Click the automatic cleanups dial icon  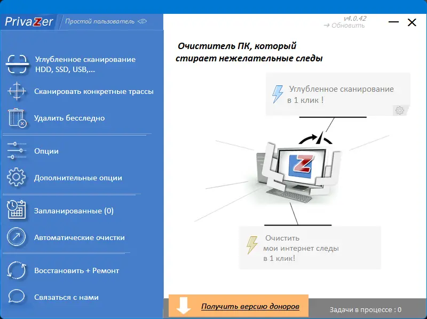click(x=17, y=237)
